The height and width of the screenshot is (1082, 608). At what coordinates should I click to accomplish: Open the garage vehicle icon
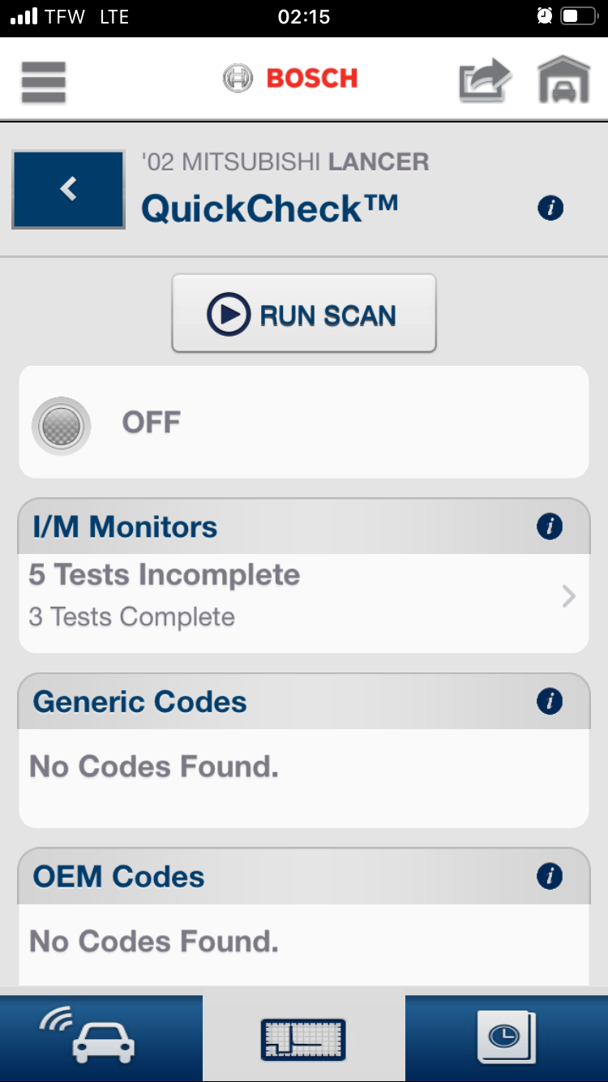563,80
